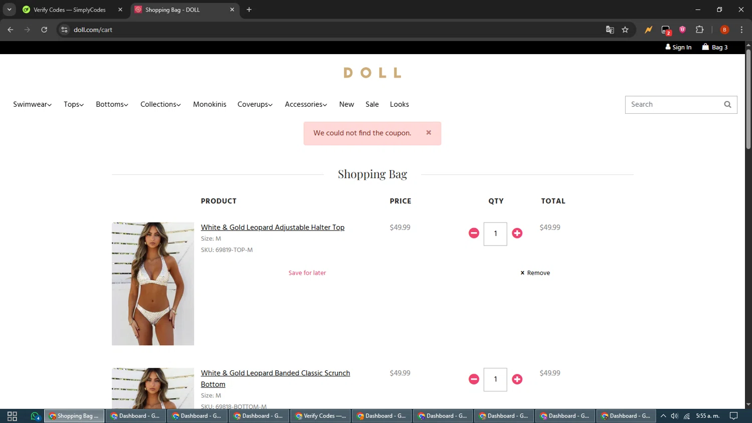Open the yellow lightning extension icon
This screenshot has width=752, height=423.
click(649, 30)
